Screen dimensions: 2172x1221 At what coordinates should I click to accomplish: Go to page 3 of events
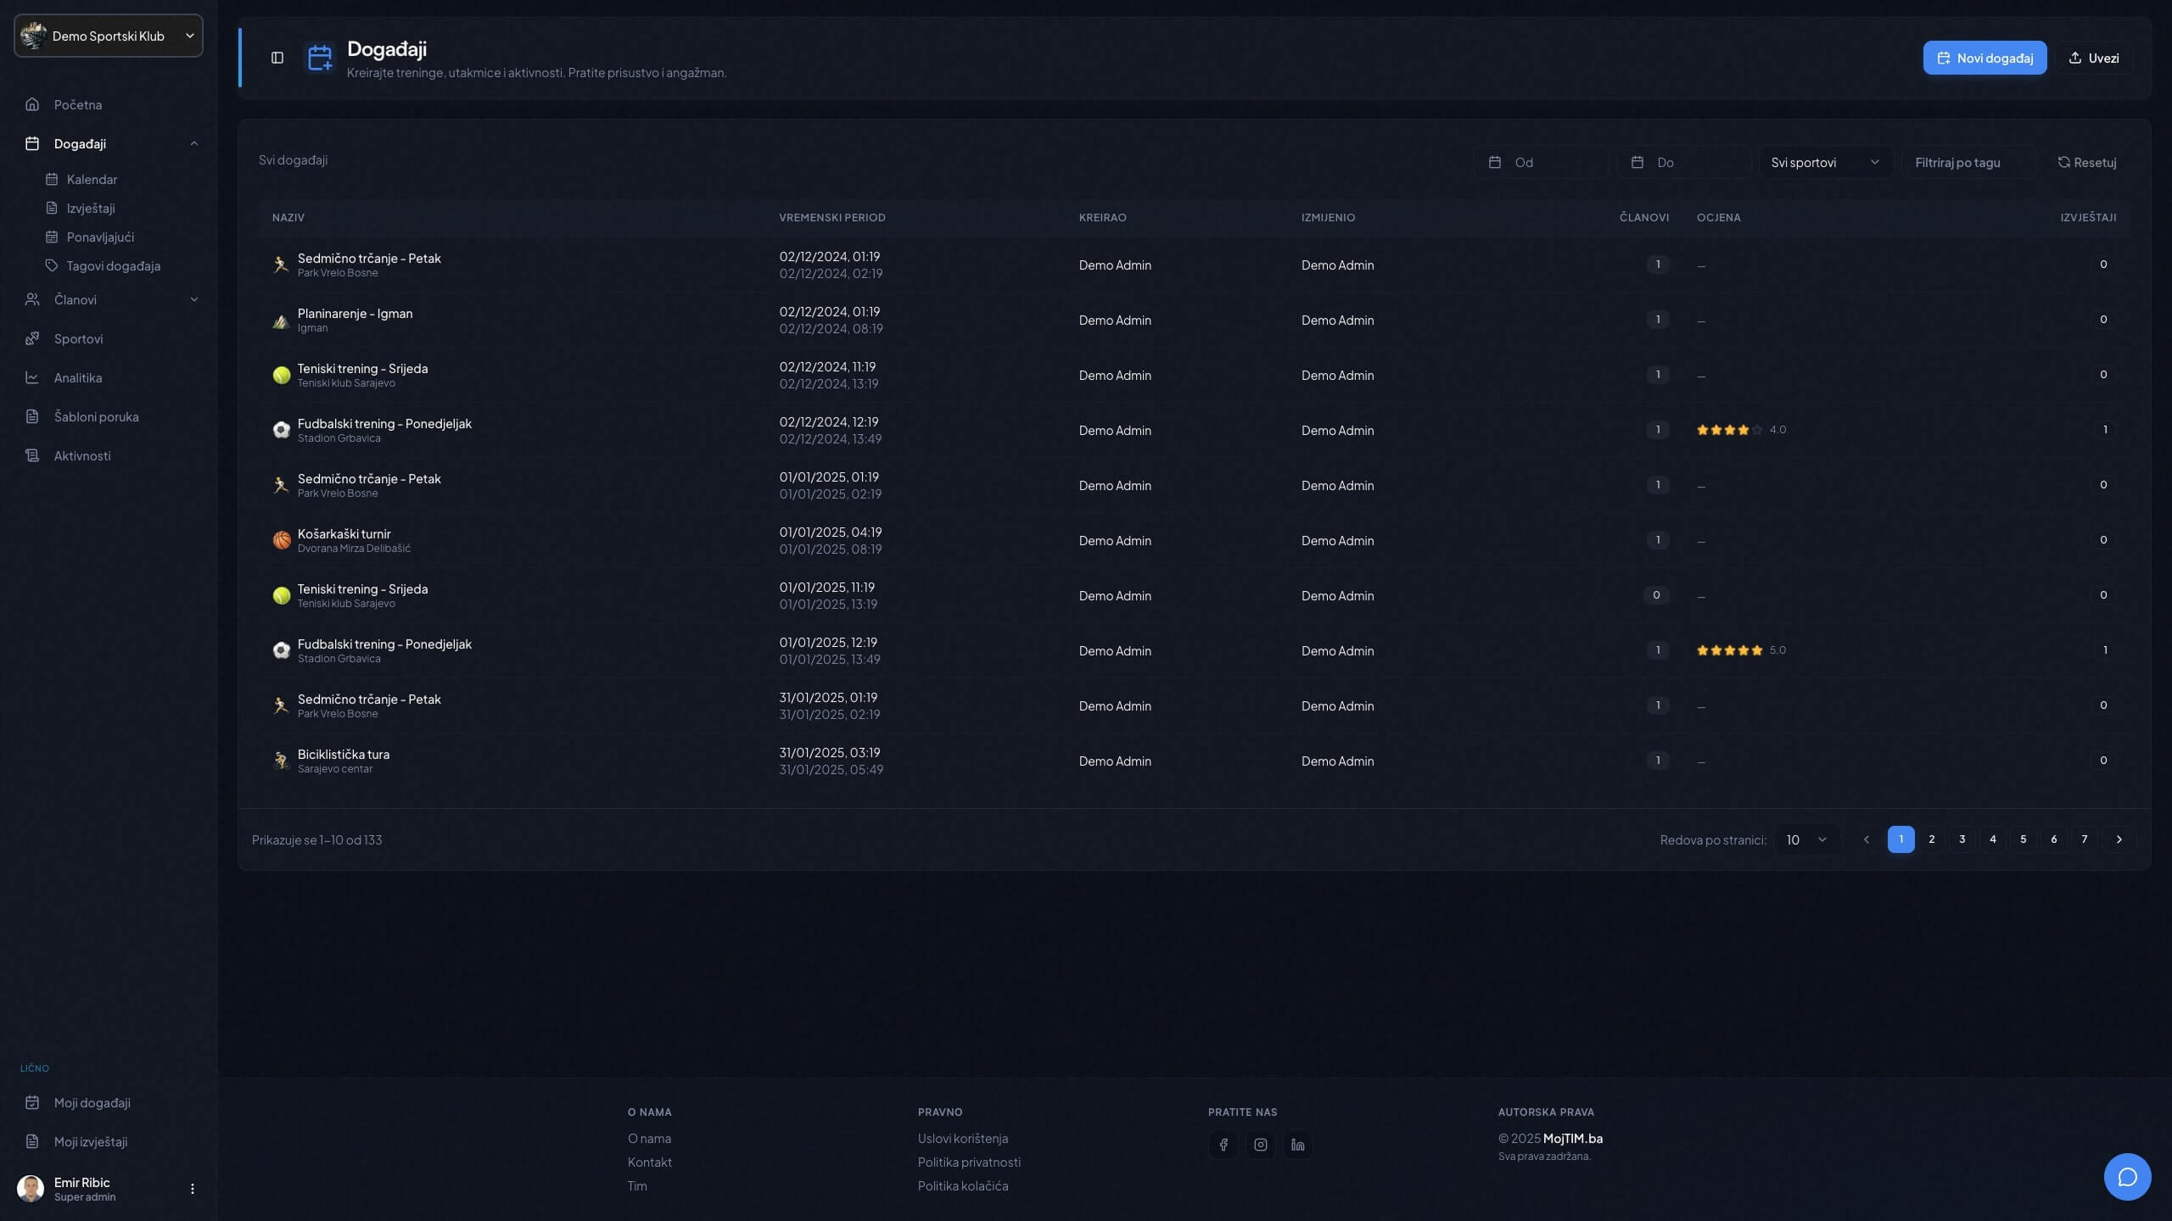[x=1962, y=839]
